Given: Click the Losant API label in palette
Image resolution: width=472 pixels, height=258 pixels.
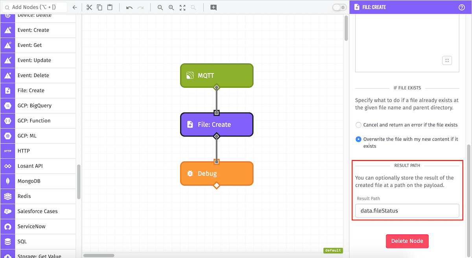Looking at the screenshot, I should click(30, 166).
